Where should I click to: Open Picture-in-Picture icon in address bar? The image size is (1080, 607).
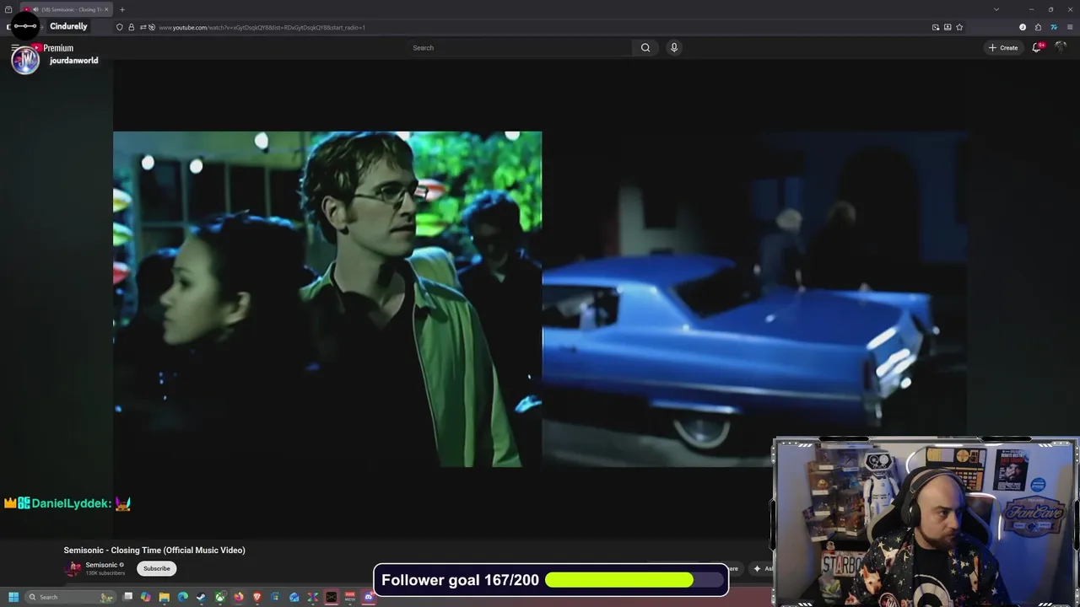tap(936, 27)
